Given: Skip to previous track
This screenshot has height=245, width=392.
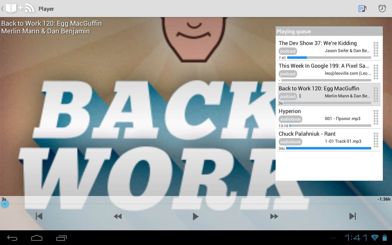Looking at the screenshot, I should coord(39,217).
